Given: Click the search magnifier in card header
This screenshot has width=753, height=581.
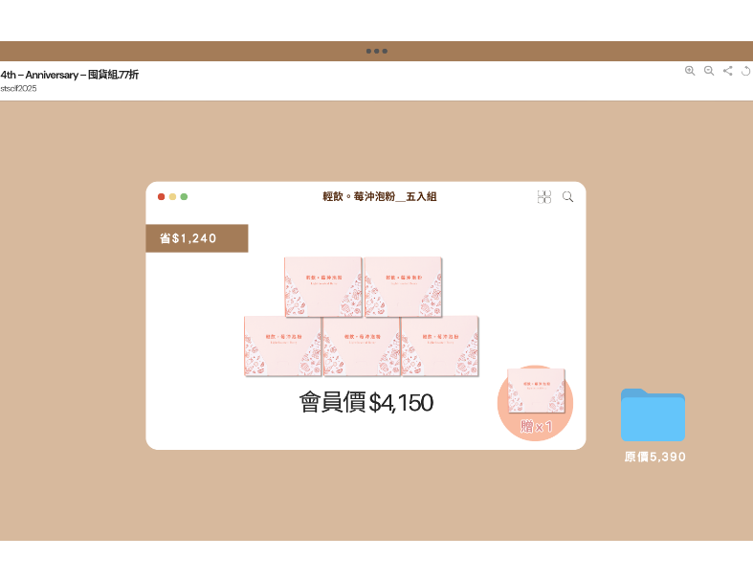Looking at the screenshot, I should pyautogui.click(x=568, y=196).
